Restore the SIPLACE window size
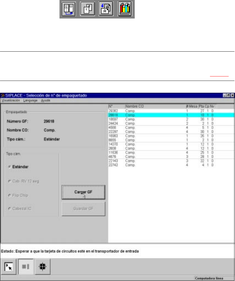The image size is (235, 281). point(228,95)
